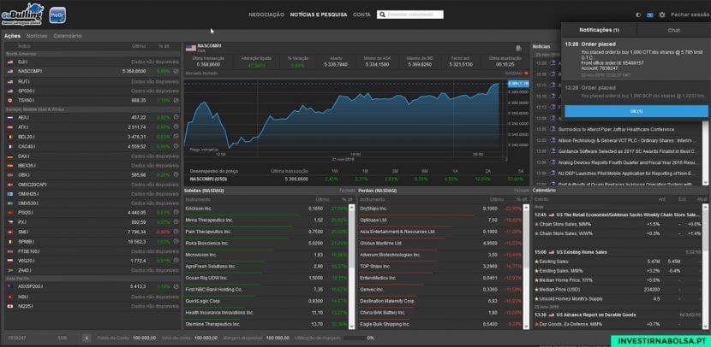Viewport: 711px width, 347px height.
Task: Select the Notificações tab in popup
Action: pyautogui.click(x=599, y=30)
